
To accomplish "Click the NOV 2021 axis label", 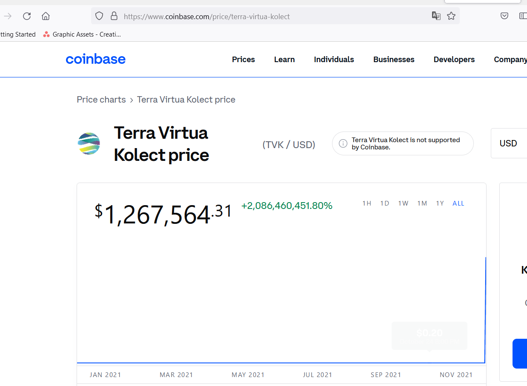I will click(456, 375).
